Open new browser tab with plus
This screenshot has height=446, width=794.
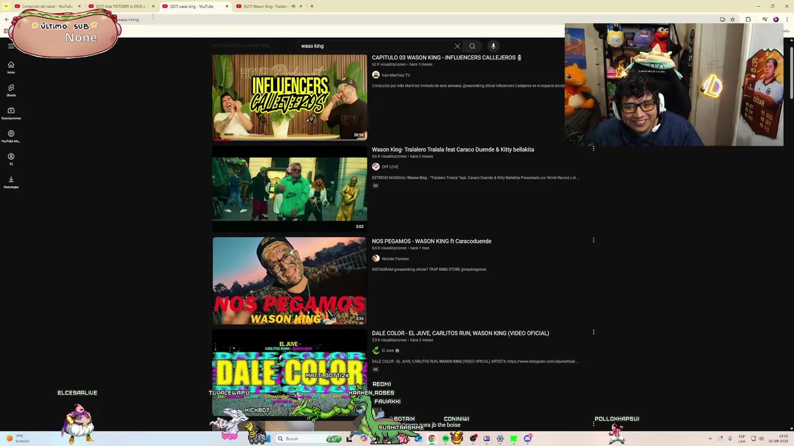[x=311, y=6]
